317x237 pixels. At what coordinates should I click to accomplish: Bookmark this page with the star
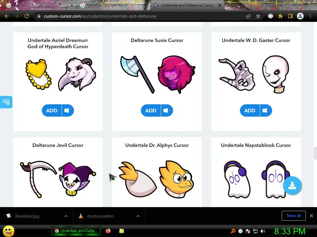pos(258,16)
